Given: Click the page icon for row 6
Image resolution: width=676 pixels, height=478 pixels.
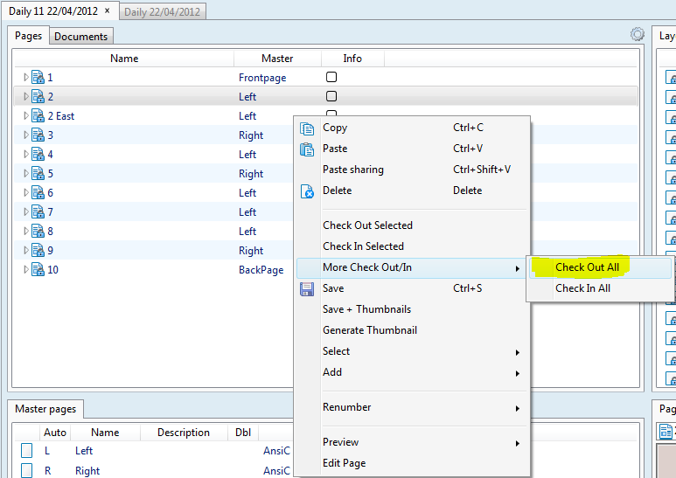Looking at the screenshot, I should (x=38, y=192).
